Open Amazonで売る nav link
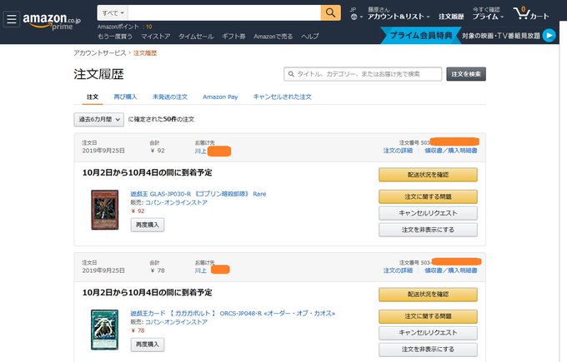The image size is (567, 362). click(273, 37)
